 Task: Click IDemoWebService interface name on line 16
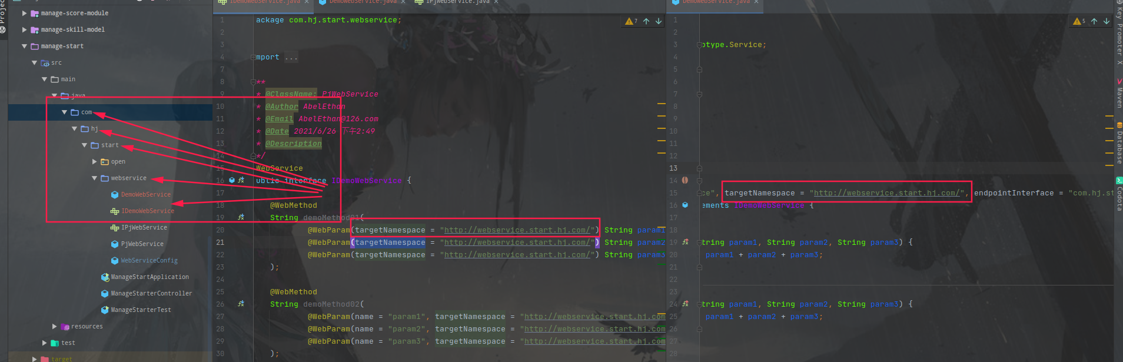[366, 181]
